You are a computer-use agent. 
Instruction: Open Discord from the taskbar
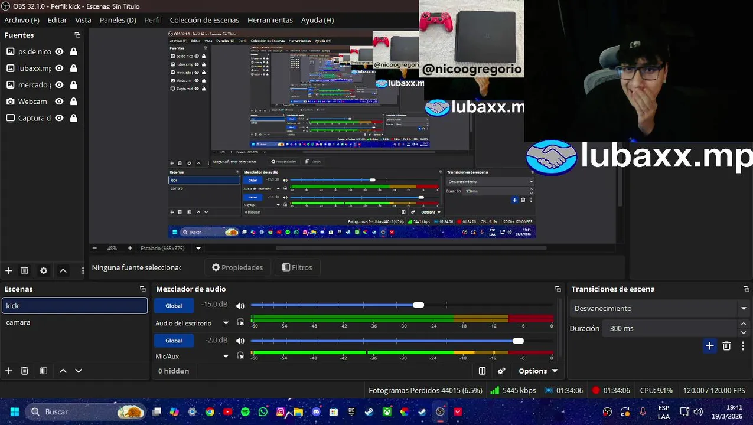pos(316,412)
